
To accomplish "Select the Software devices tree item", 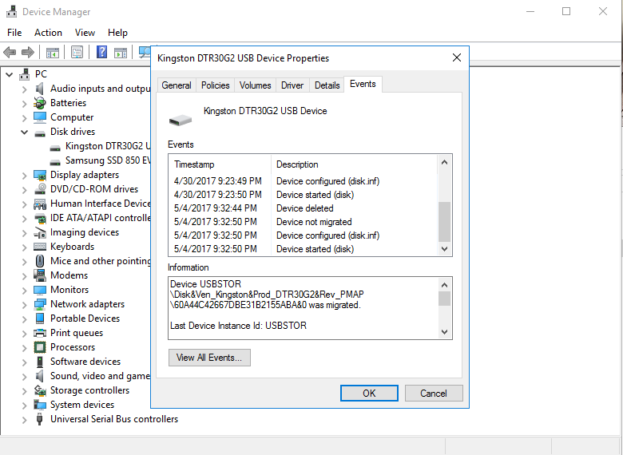I will click(85, 362).
